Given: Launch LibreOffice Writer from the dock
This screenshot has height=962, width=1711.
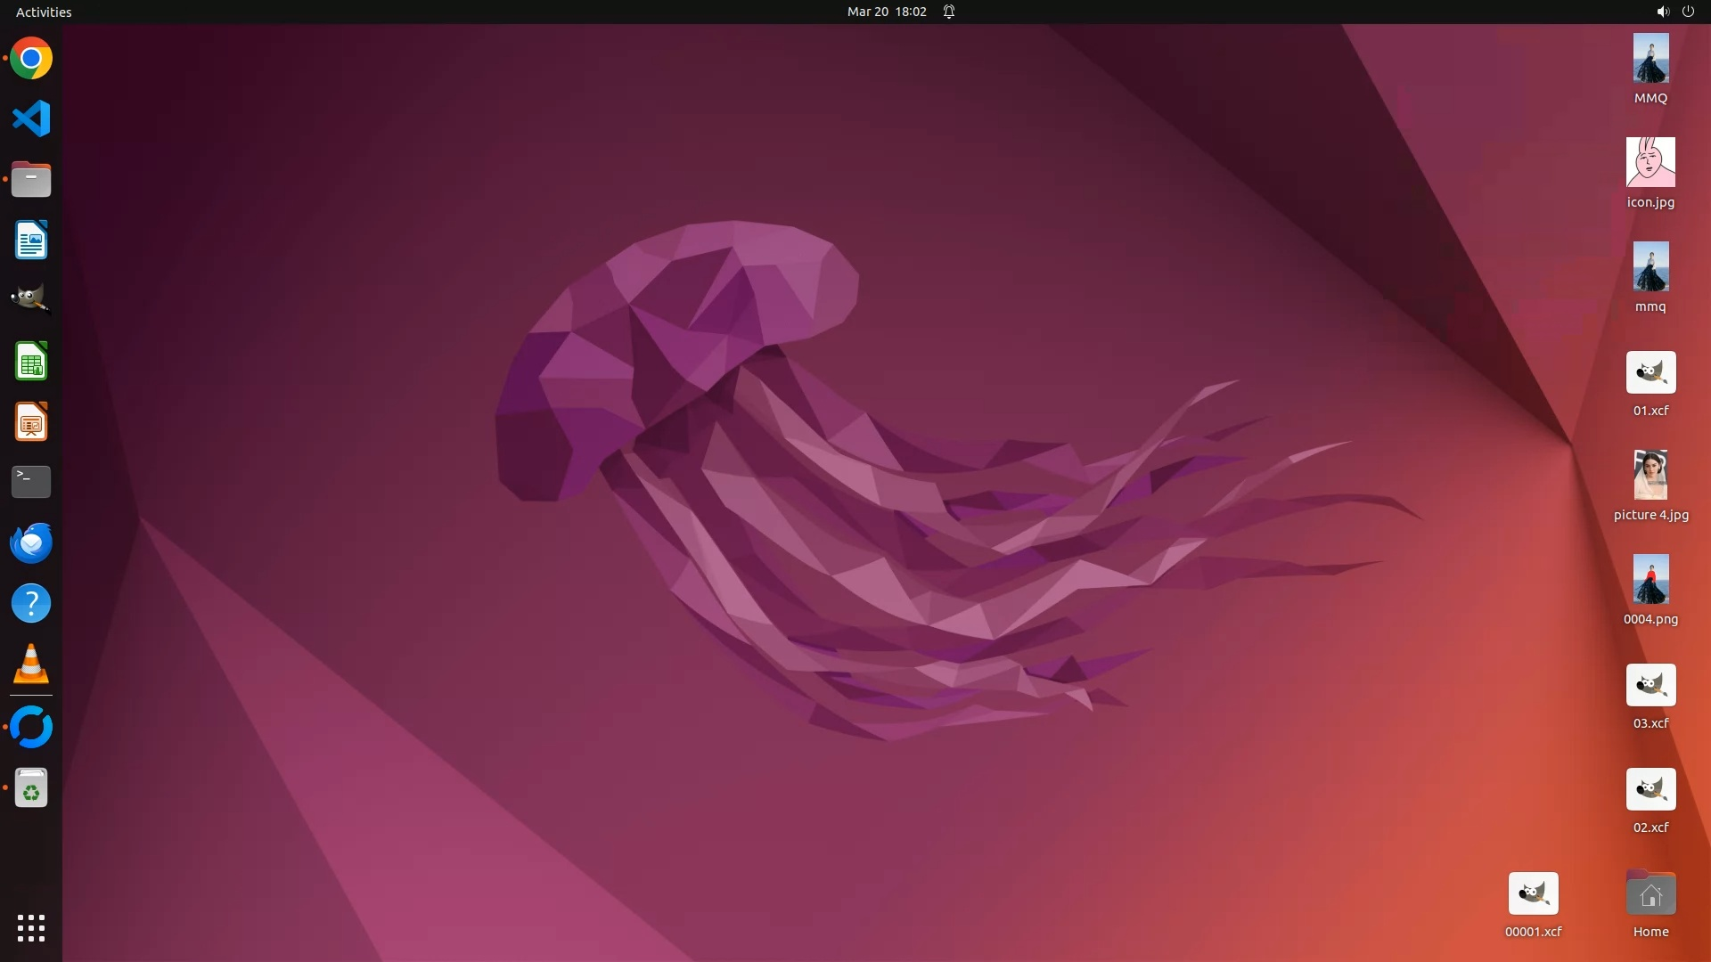Looking at the screenshot, I should pyautogui.click(x=31, y=240).
